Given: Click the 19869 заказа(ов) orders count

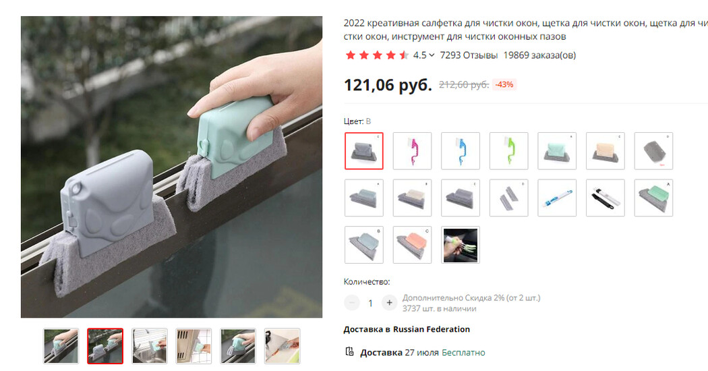Looking at the screenshot, I should [539, 55].
